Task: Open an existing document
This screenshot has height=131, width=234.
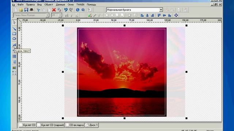Action: [21, 10]
